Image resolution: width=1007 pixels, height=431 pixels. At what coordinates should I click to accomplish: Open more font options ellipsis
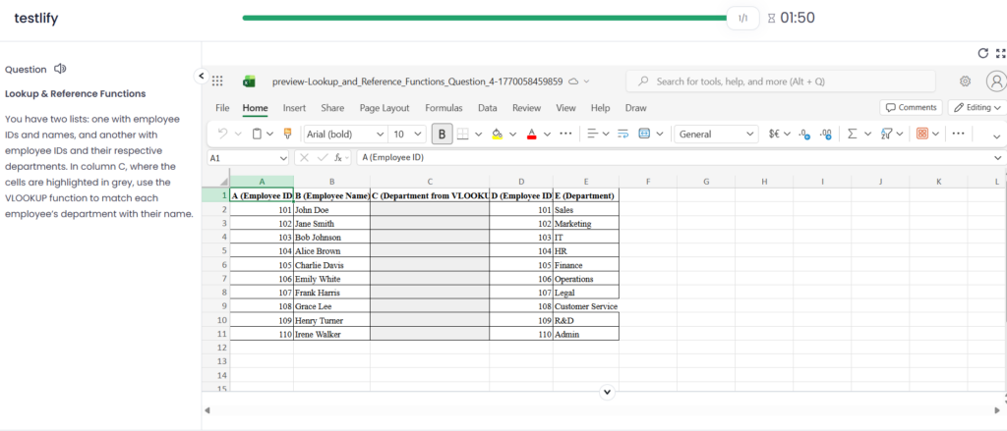565,135
